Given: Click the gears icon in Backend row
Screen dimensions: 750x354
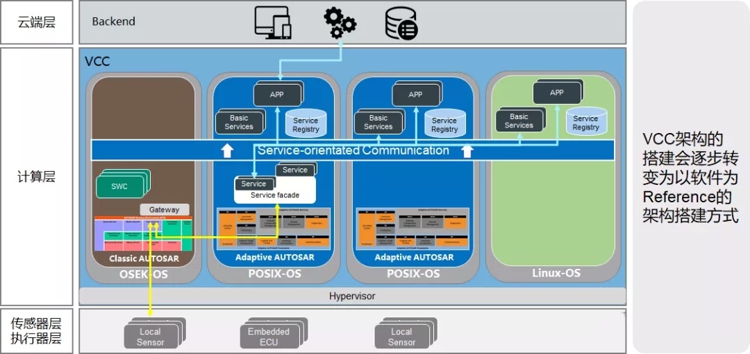Looking at the screenshot, I should click(x=340, y=22).
